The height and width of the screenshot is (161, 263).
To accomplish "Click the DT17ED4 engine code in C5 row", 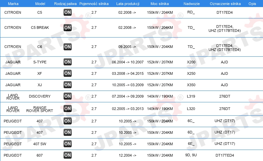I will point(225,12).
